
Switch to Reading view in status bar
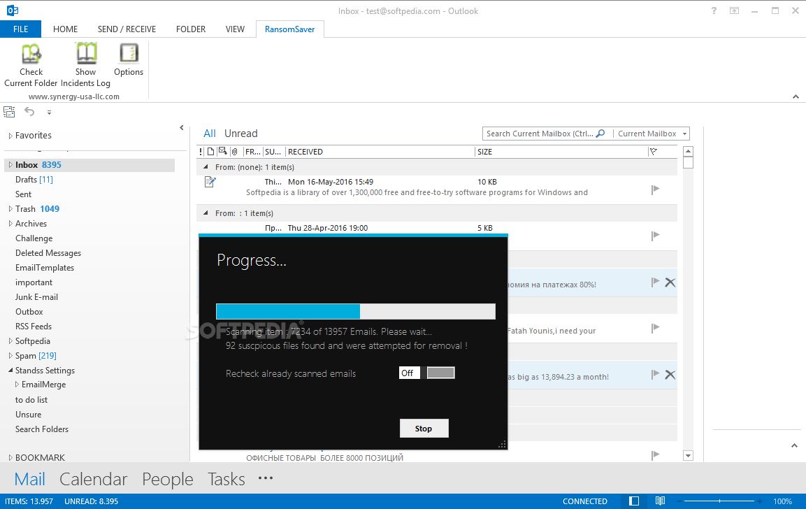661,501
